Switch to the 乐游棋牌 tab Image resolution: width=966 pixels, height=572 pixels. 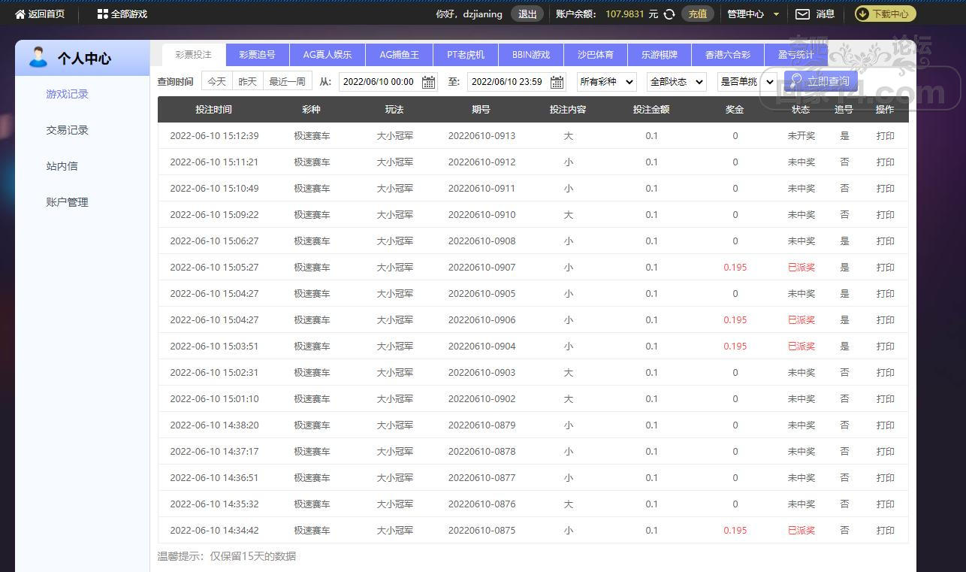[x=660, y=55]
